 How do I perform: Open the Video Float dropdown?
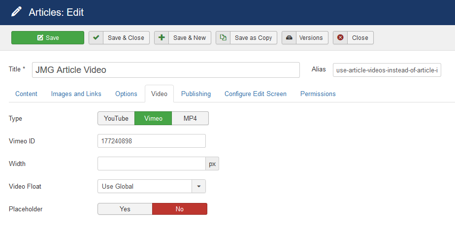point(152,186)
